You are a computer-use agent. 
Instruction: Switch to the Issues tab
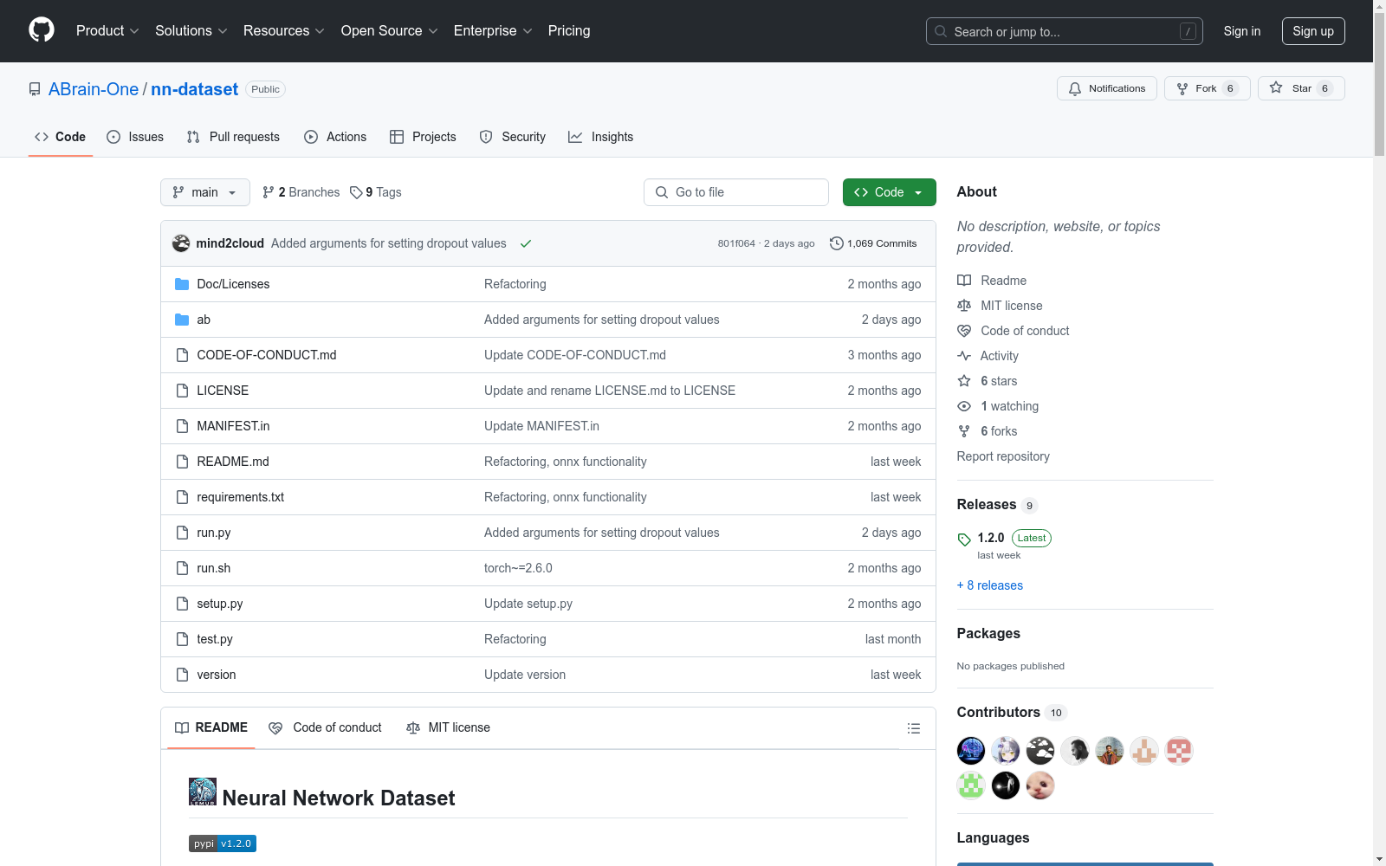pyautogui.click(x=135, y=137)
